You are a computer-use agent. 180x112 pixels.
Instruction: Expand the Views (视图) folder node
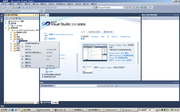click(11, 37)
